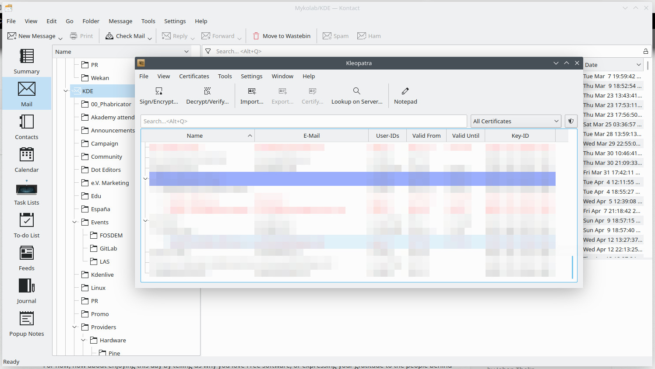Click Import in Kleopatra toolbar
Screen dimensions: 655x369
pyautogui.click(x=252, y=96)
